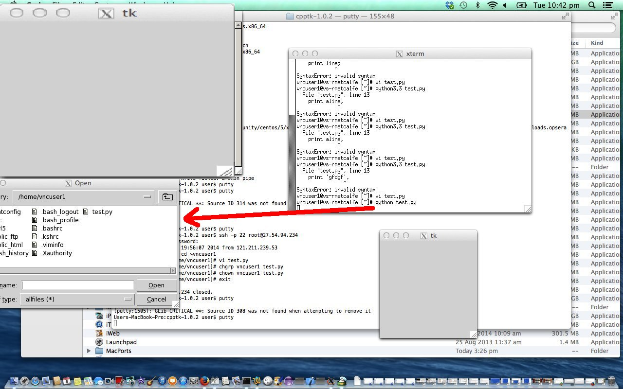Open Calendar from the Dock
Viewport: 623px width, 389px height.
pos(67,381)
